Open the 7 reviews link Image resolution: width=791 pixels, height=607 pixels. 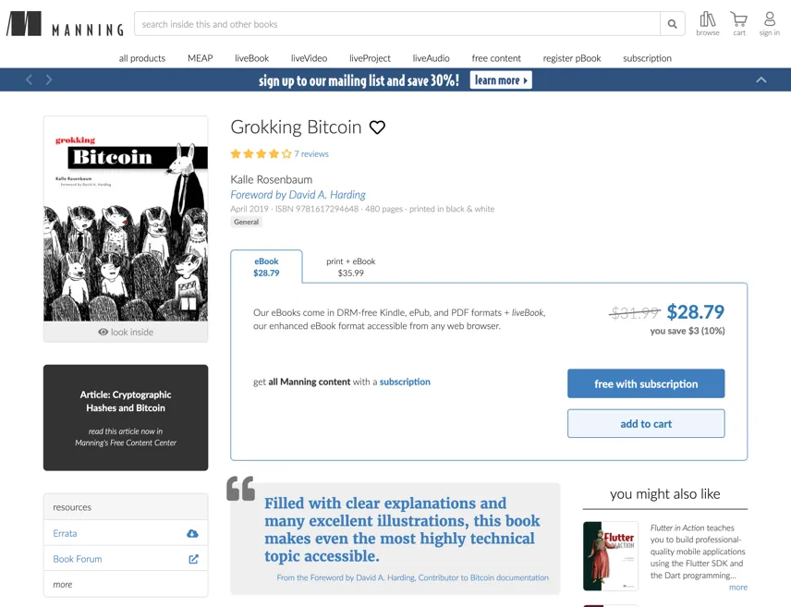point(311,154)
